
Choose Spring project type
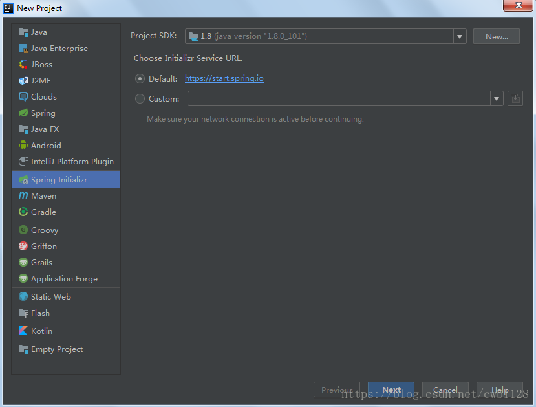[x=66, y=113]
